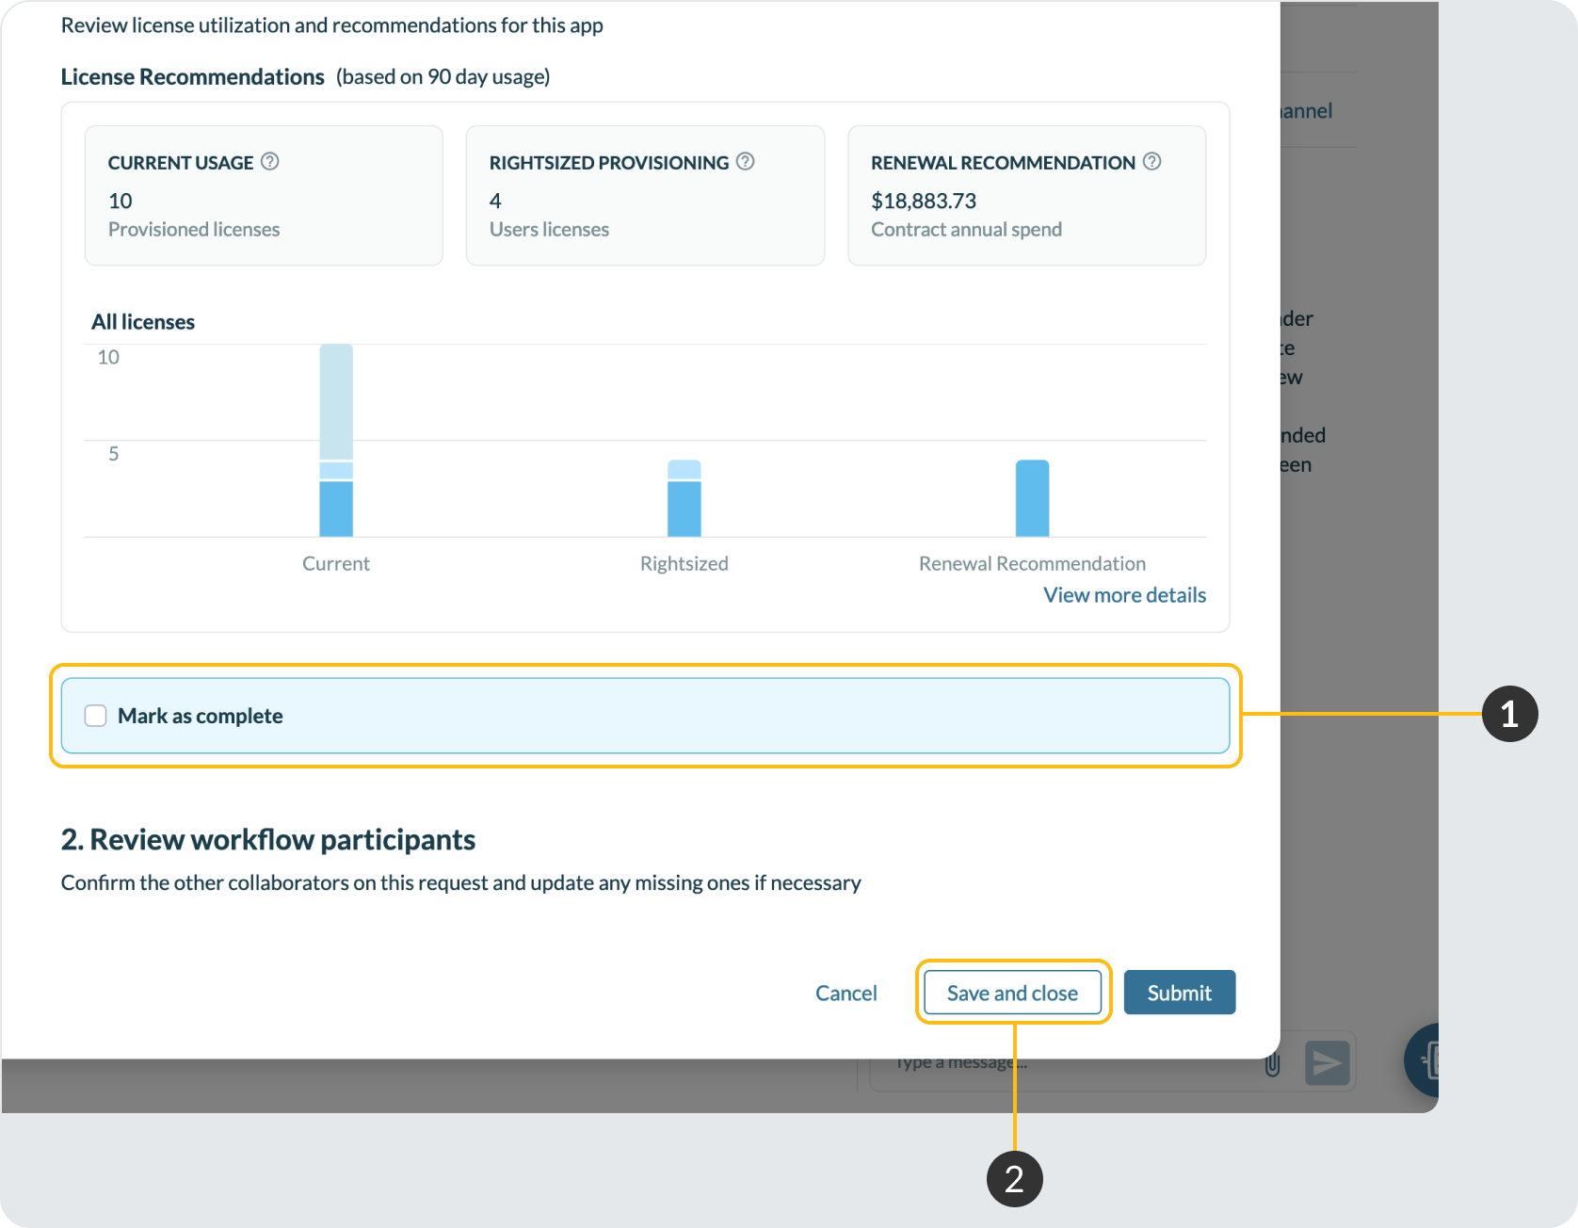Click the Current bar in the licenses chart
The image size is (1578, 1228).
tap(336, 441)
